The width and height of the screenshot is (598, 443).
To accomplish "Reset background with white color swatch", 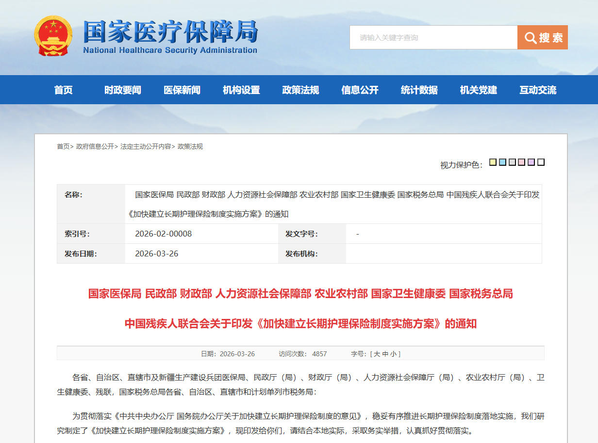I will click(x=541, y=162).
